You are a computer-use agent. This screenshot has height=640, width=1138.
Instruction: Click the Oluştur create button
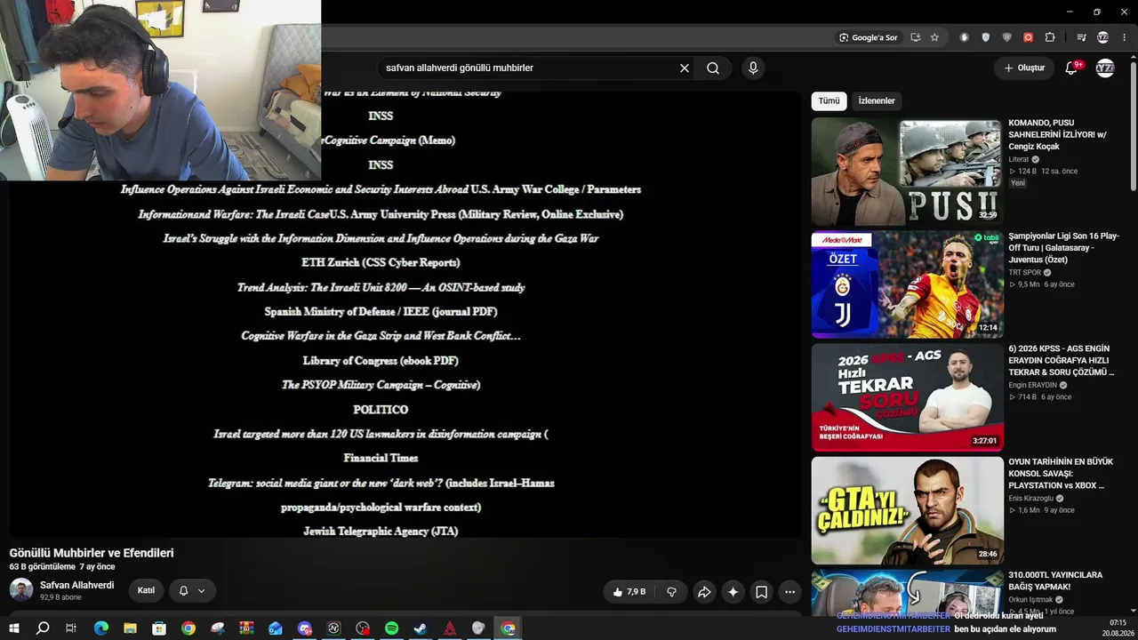pos(1023,68)
